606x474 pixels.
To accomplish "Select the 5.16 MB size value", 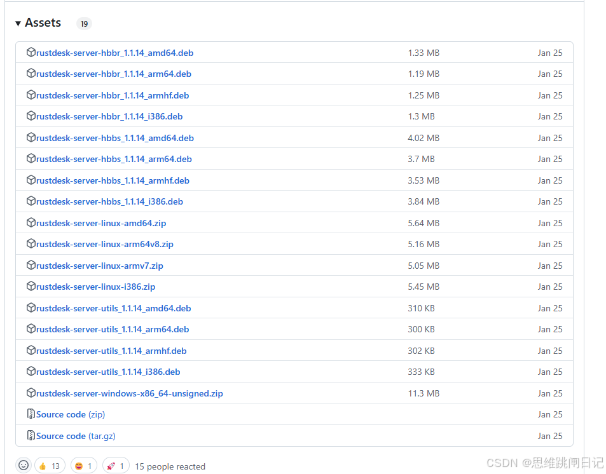I will point(424,244).
